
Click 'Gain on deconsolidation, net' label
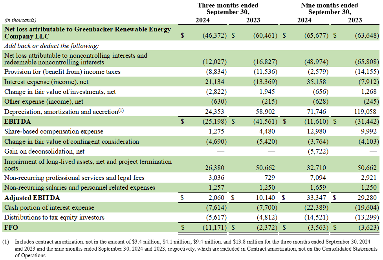pyautogui.click(x=44, y=151)
